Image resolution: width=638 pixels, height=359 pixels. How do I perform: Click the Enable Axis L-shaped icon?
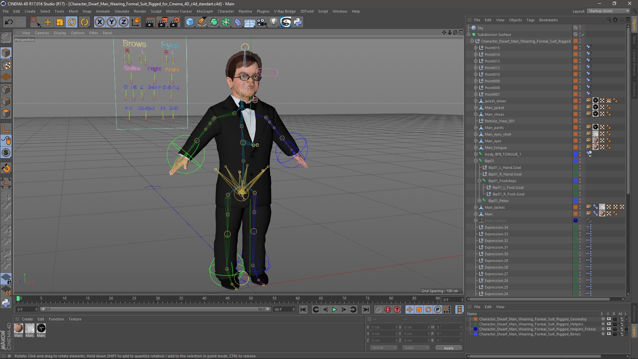coord(6,129)
